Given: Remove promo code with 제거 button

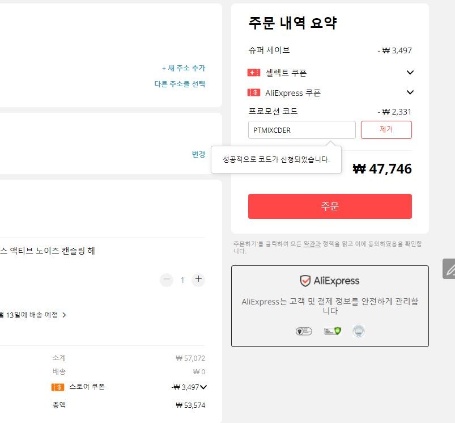Looking at the screenshot, I should point(386,130).
